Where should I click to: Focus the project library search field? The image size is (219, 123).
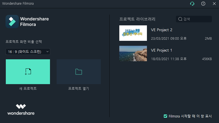point(194,19)
